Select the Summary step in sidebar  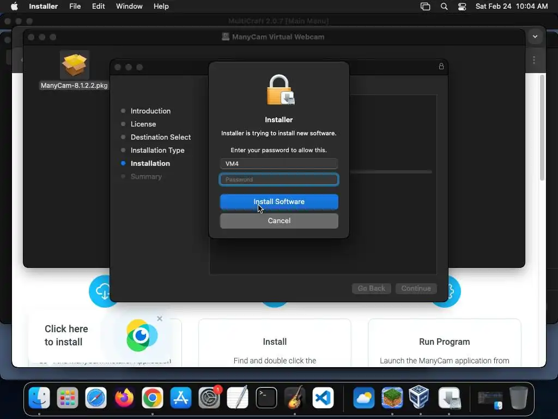point(146,177)
